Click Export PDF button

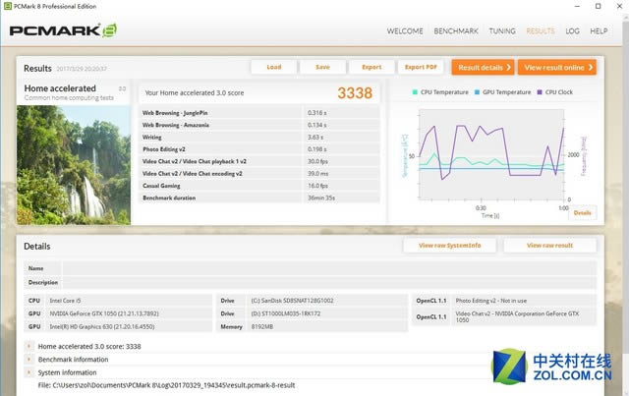(421, 67)
